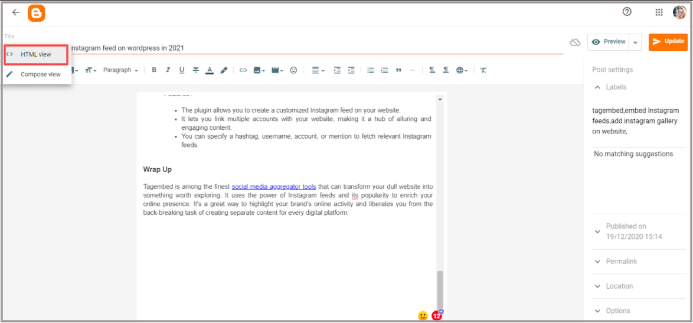The width and height of the screenshot is (693, 323).
Task: Open the input language globe dropdown
Action: [462, 70]
